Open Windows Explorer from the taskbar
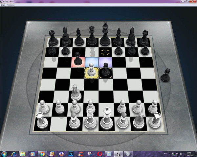This screenshot has height=157, width=197. pyautogui.click(x=23, y=154)
